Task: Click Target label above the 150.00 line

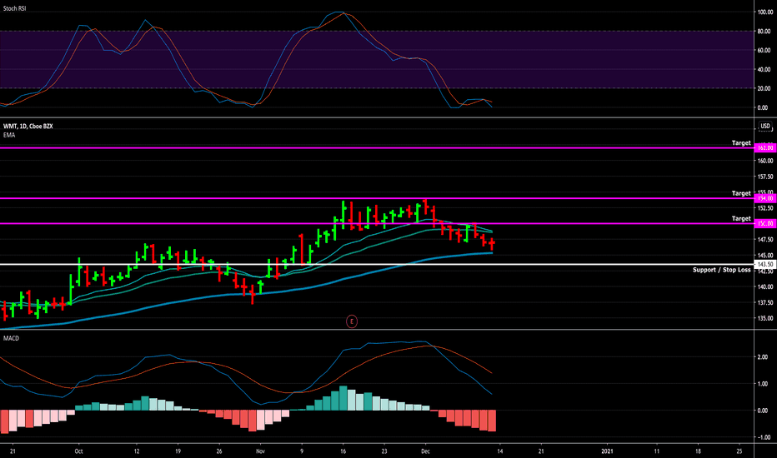Action: click(x=741, y=219)
